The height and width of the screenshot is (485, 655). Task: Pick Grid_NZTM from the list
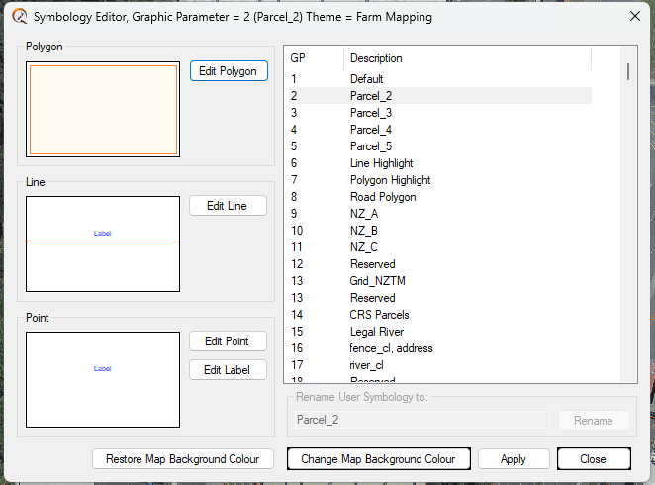coord(377,281)
